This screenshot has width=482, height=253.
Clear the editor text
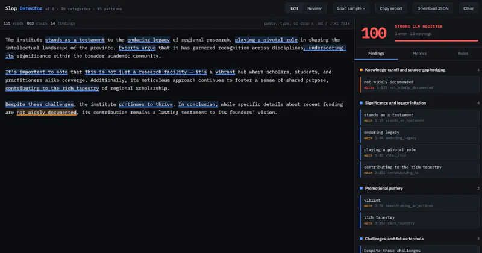click(468, 8)
